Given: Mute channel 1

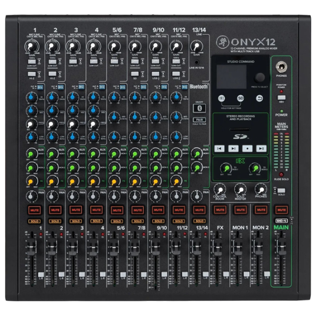Looking at the screenshot, I should [x=35, y=210].
